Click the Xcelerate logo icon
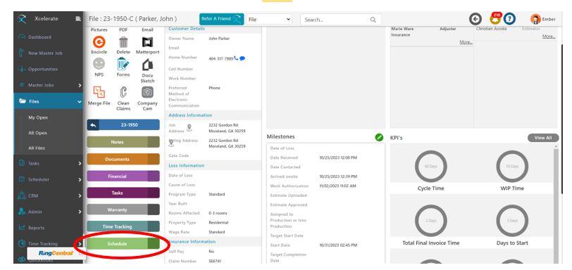Screen dimensions: 572x270 tap(22, 19)
